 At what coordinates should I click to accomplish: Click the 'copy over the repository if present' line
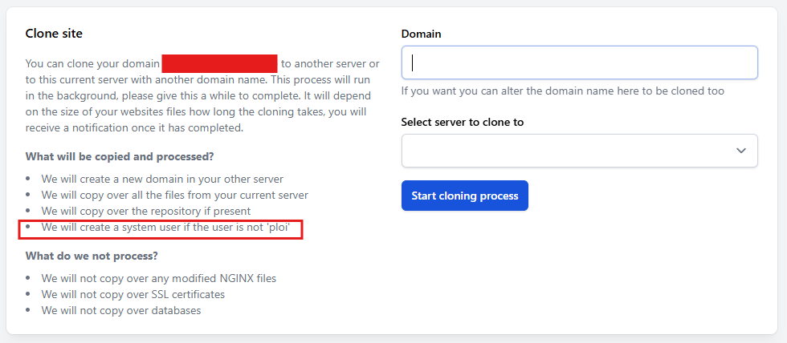[157, 211]
